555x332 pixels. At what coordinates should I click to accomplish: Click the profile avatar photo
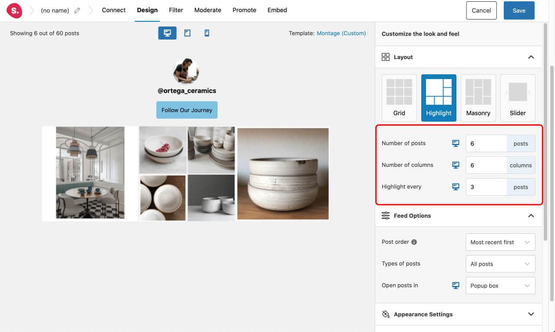186,71
